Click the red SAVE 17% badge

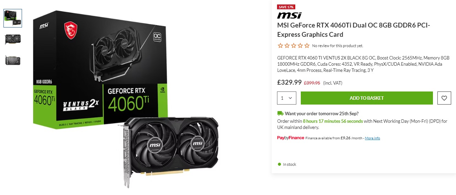tap(286, 7)
